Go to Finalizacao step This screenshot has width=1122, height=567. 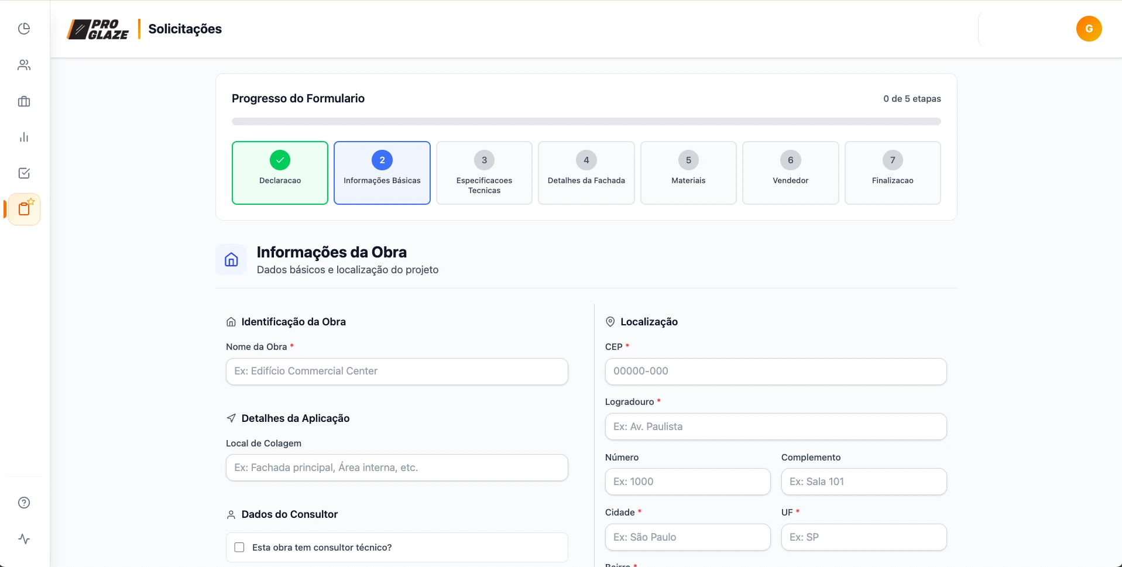click(x=893, y=173)
